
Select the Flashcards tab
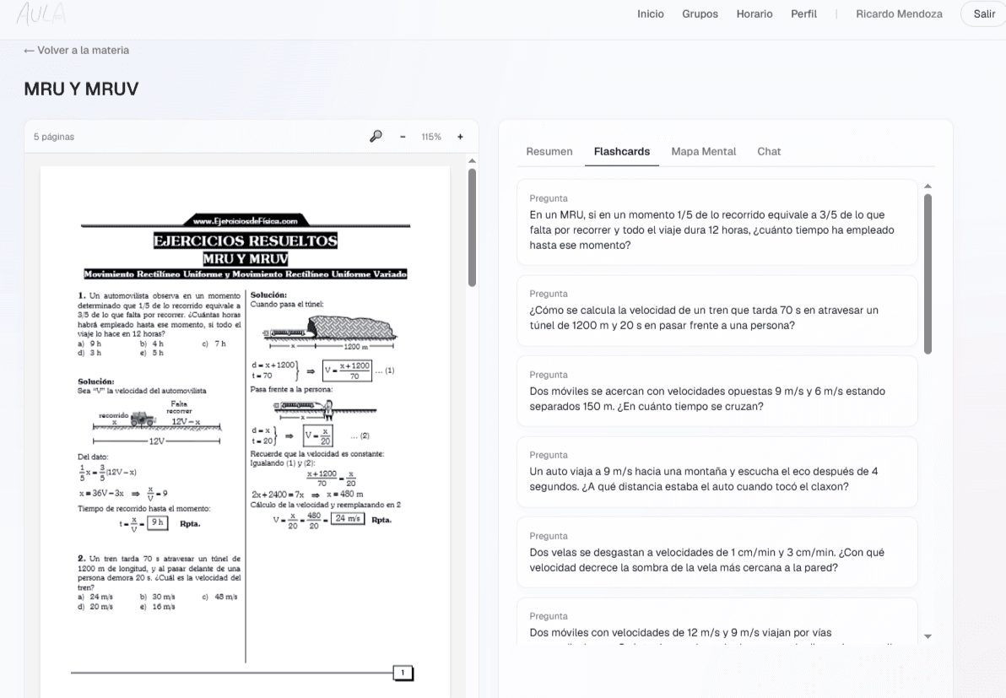(x=622, y=151)
